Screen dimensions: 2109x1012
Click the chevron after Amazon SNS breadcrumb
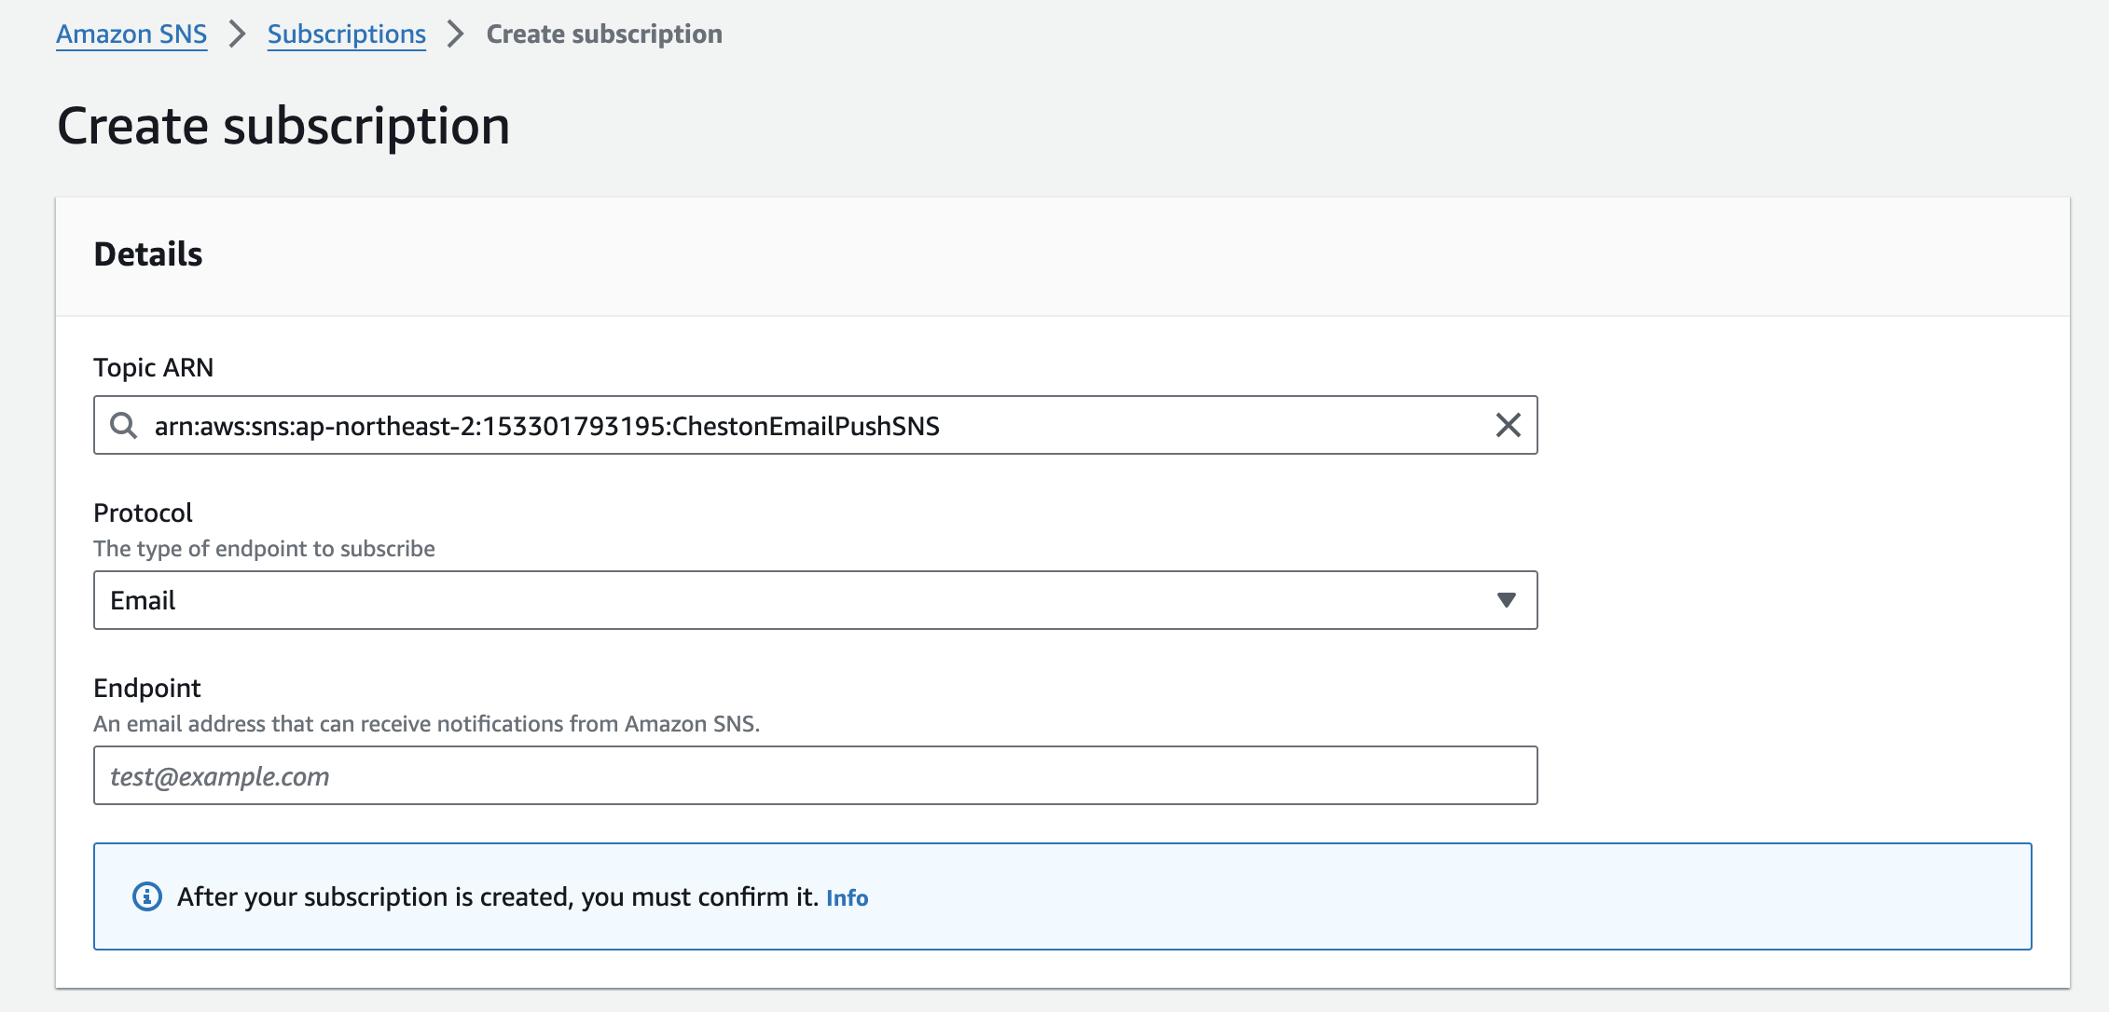[x=238, y=34]
